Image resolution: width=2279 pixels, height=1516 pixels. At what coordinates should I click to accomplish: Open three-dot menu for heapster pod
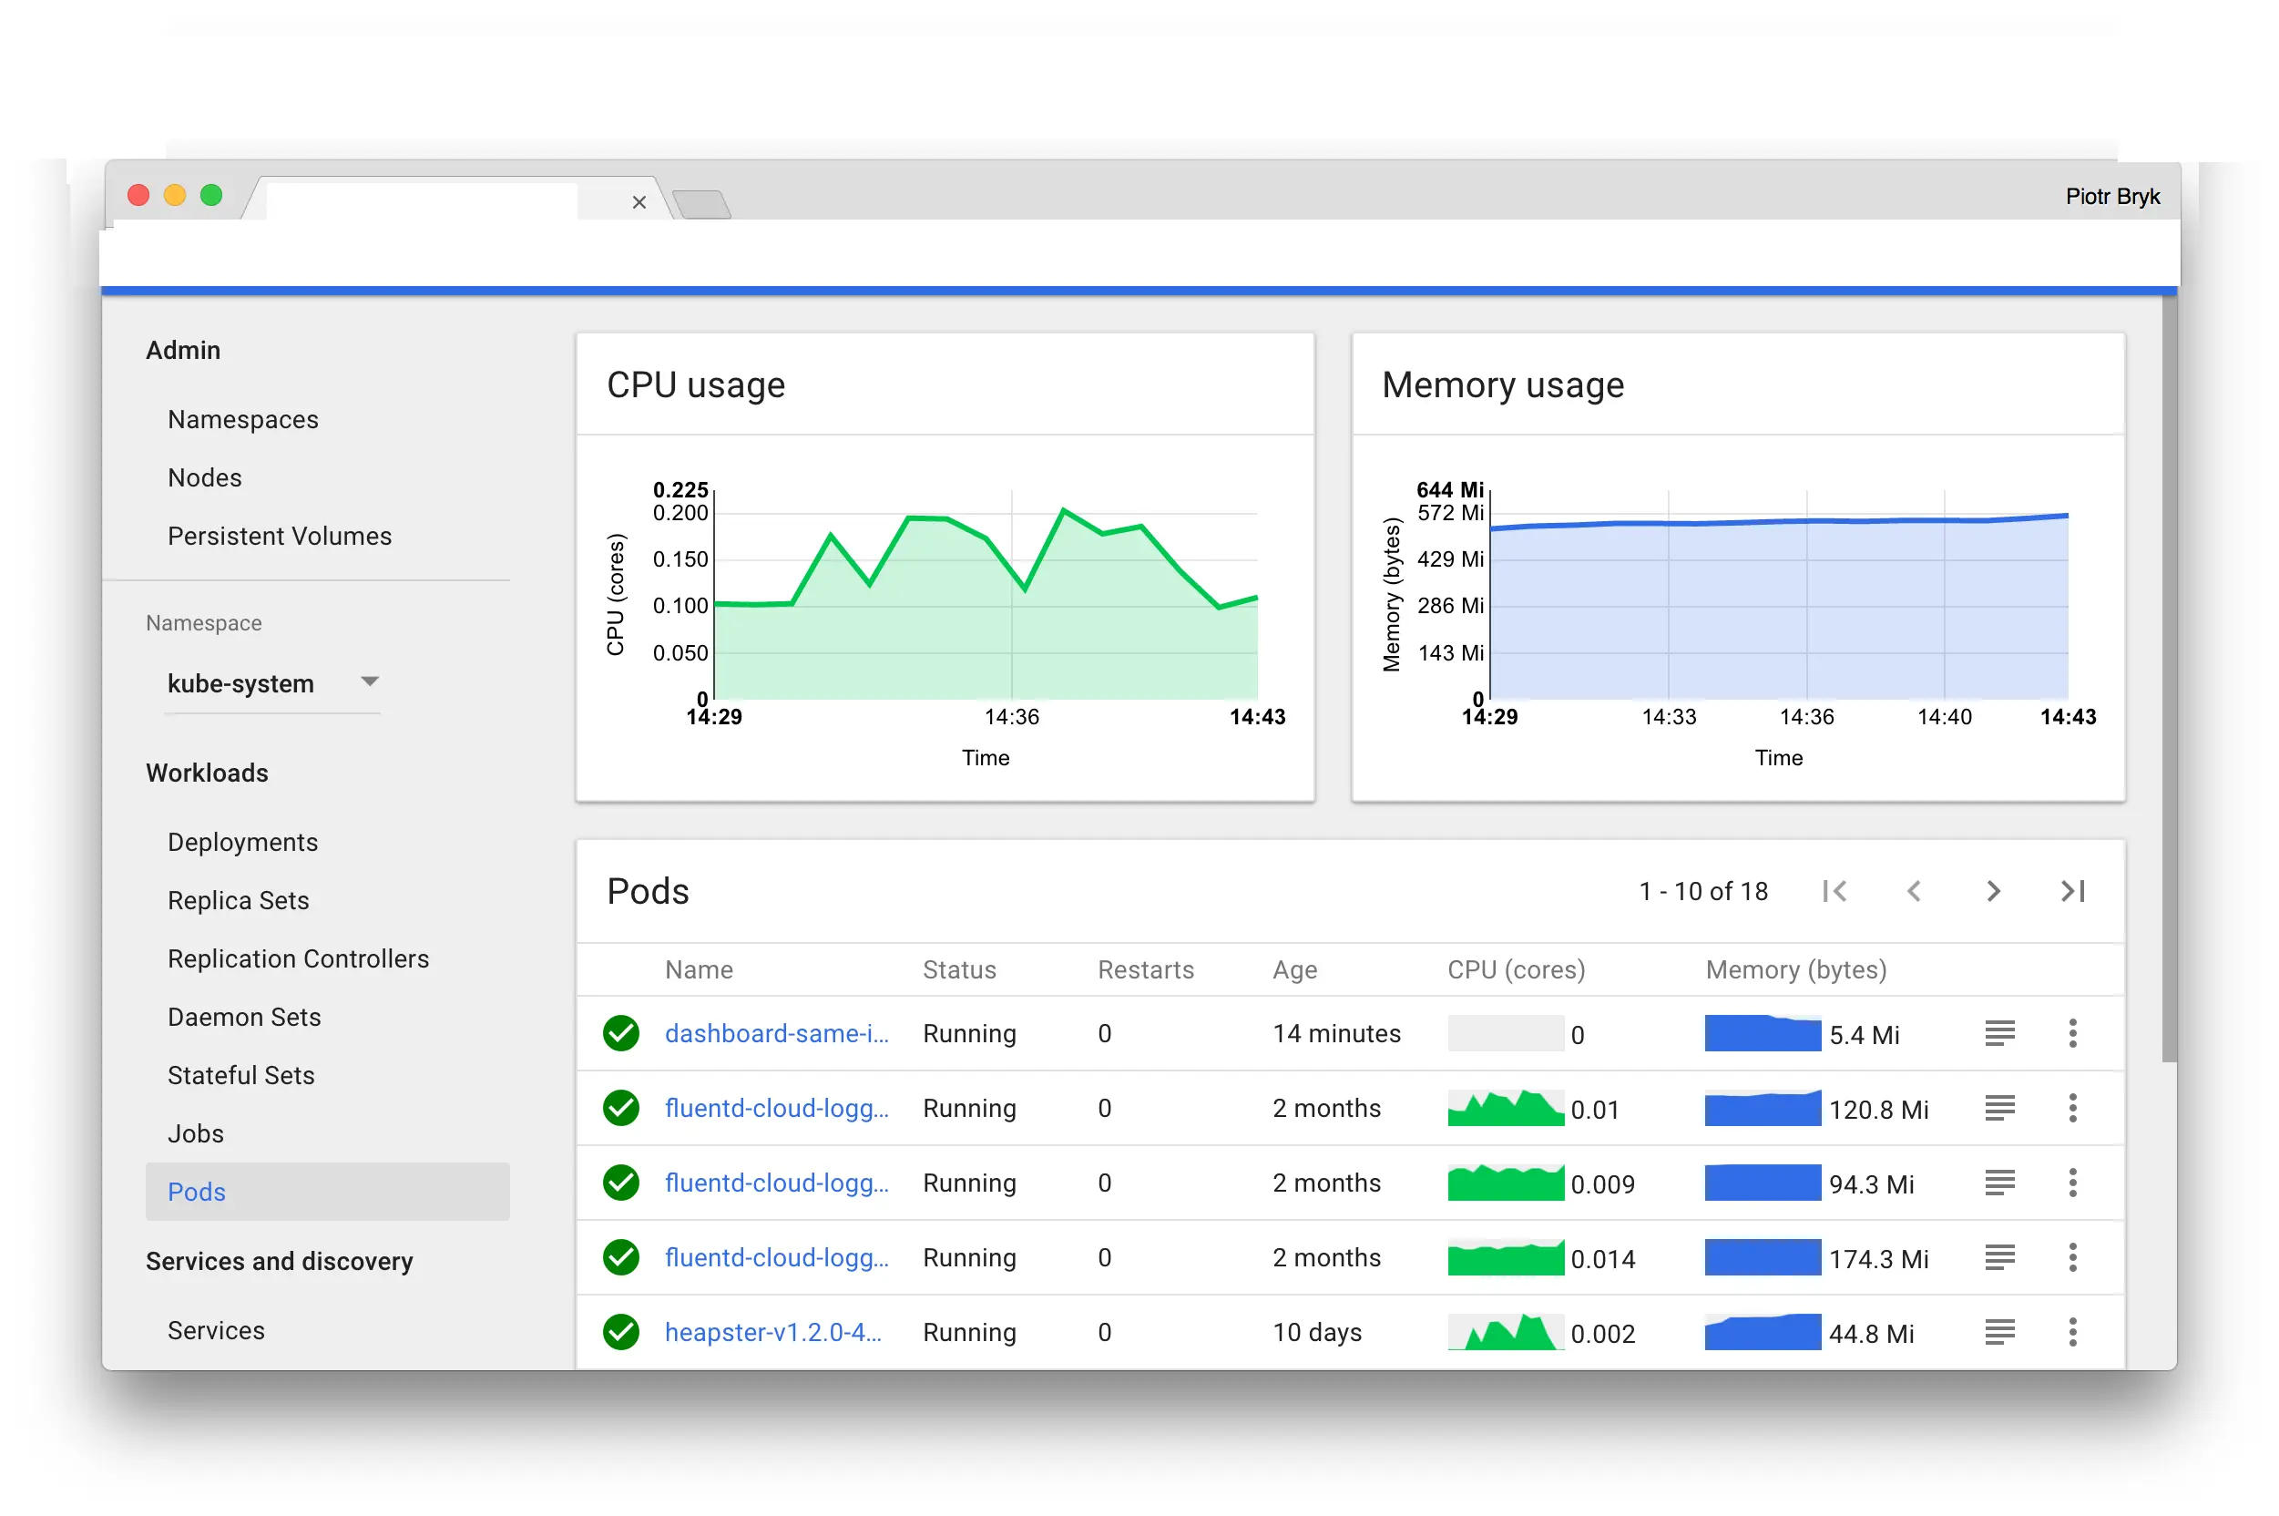coord(2071,1332)
